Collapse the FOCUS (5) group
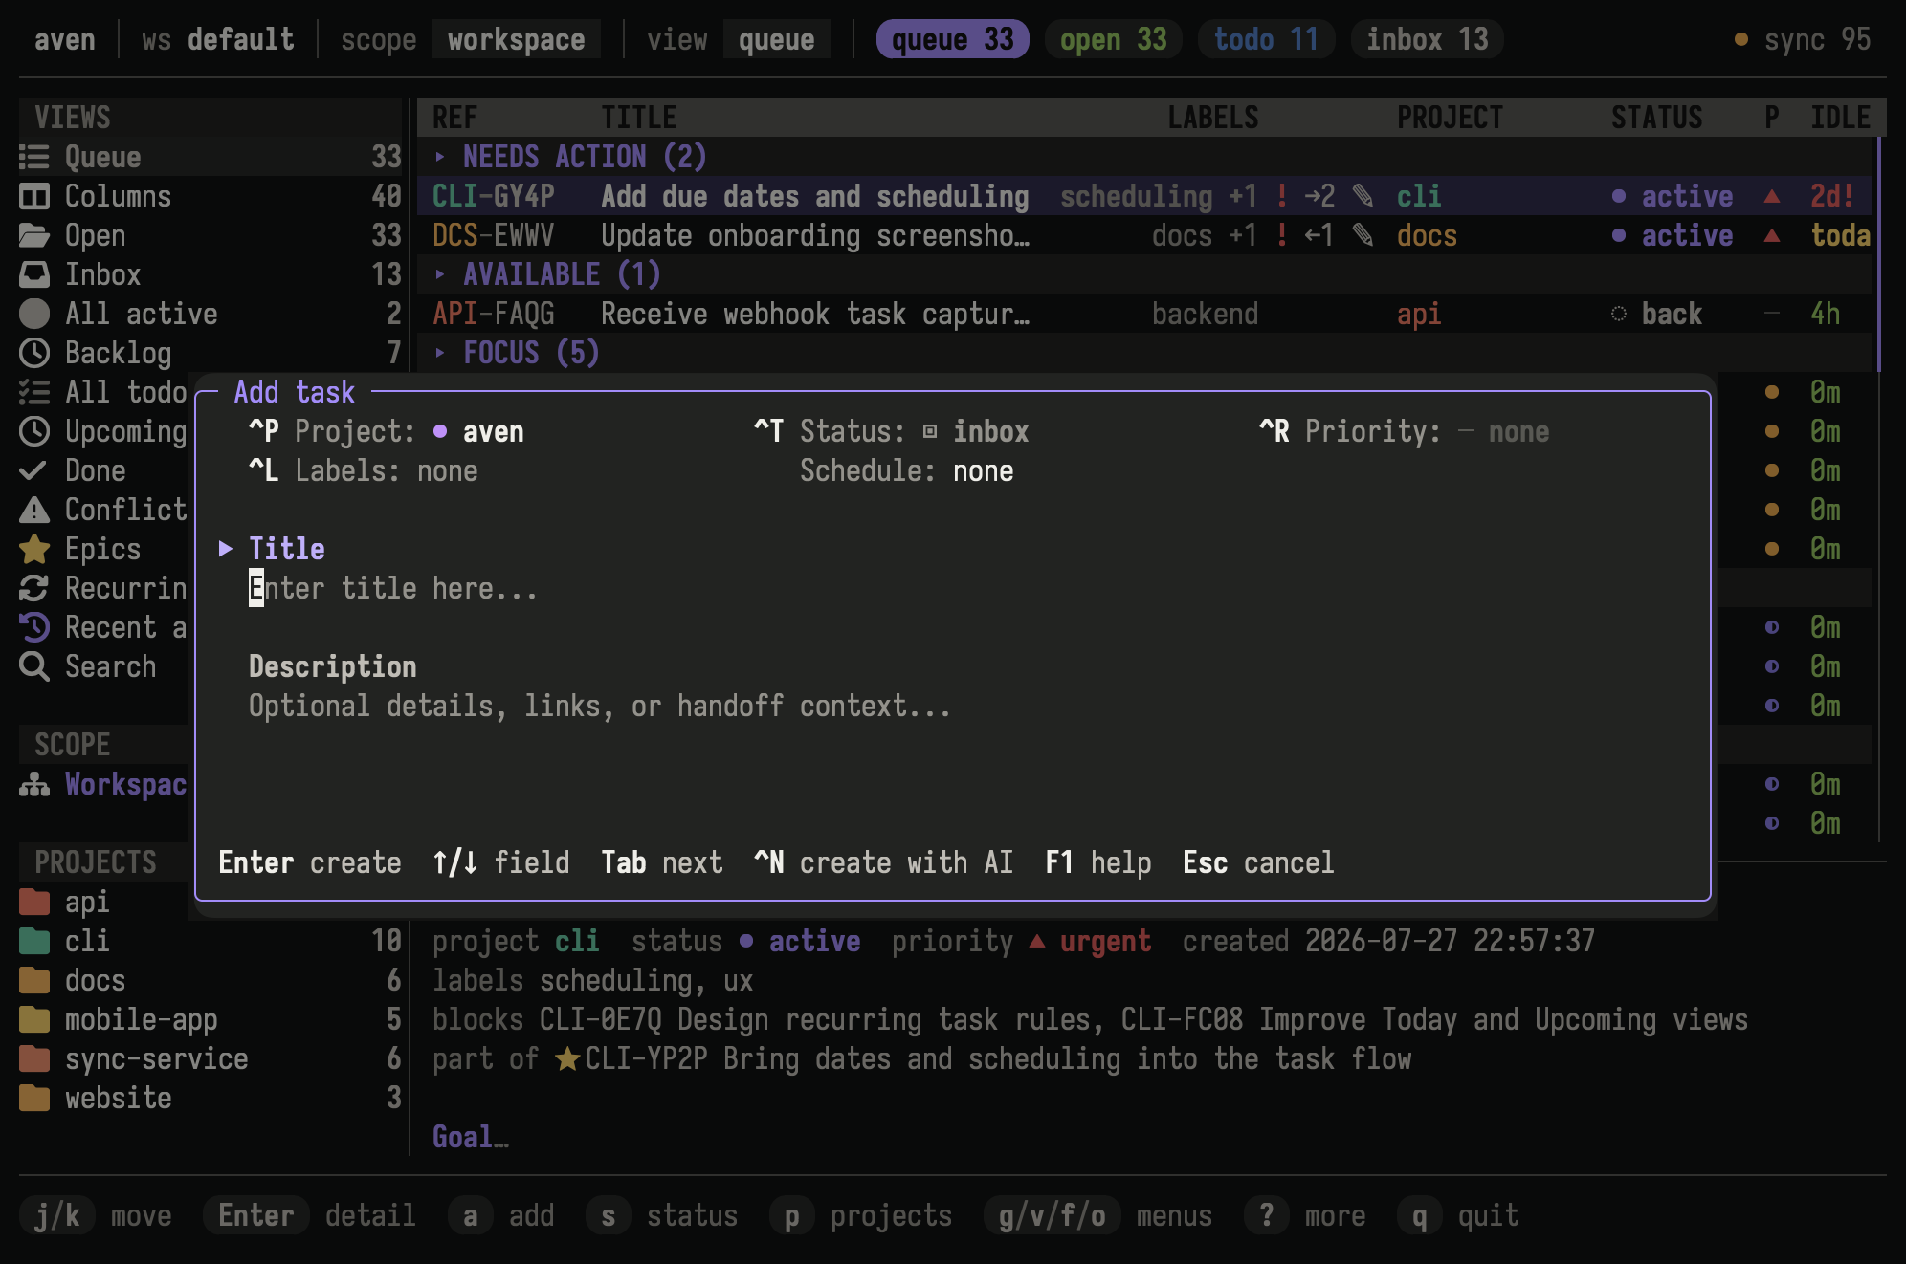This screenshot has height=1264, width=1906. coord(439,353)
